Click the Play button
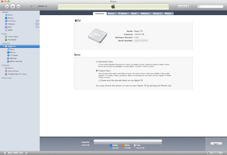 click(13, 6)
